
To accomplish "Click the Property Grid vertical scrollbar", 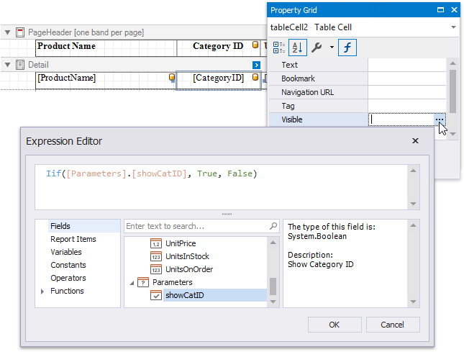I will tap(452, 86).
